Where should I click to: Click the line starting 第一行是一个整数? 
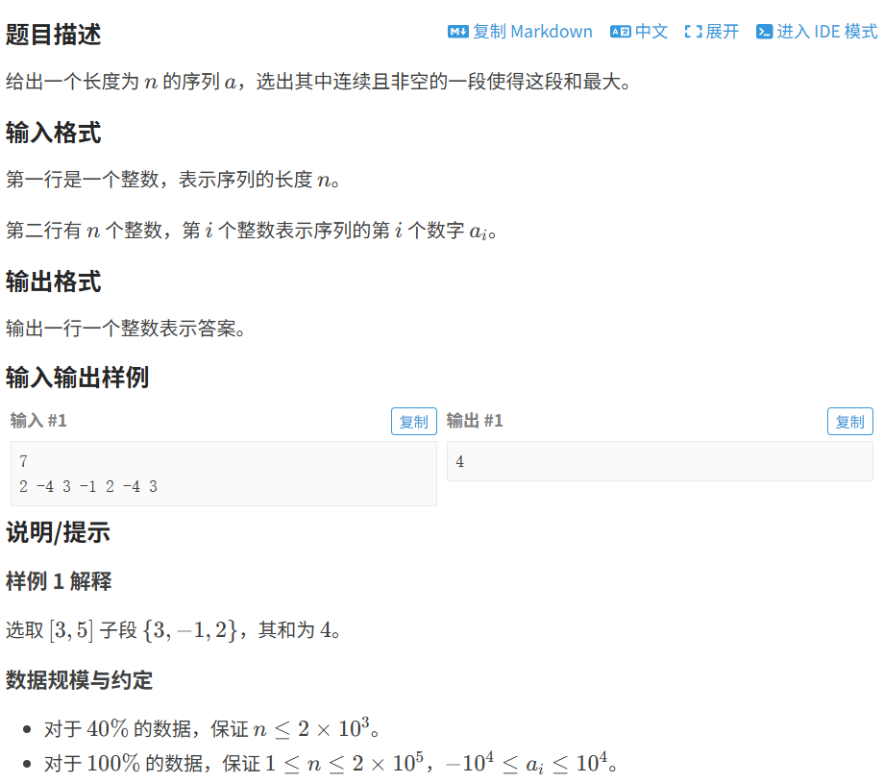173,180
